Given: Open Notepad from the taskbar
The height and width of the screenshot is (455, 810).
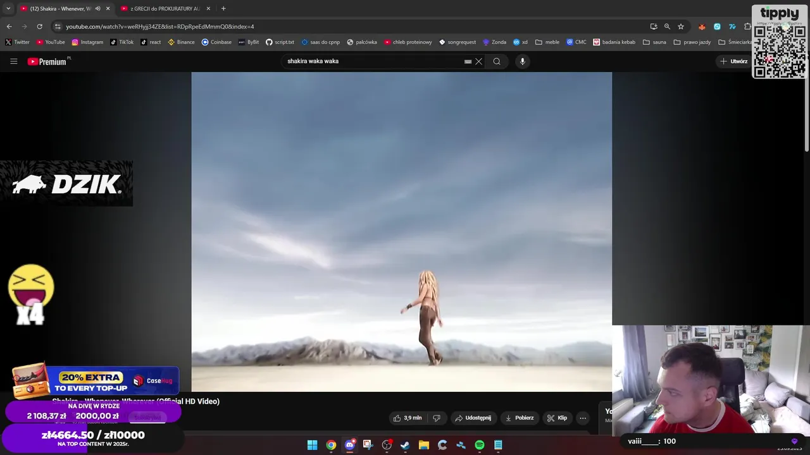Looking at the screenshot, I should pyautogui.click(x=498, y=445).
